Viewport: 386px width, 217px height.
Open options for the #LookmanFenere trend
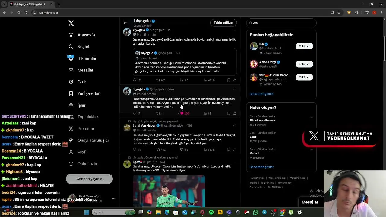click(311, 117)
